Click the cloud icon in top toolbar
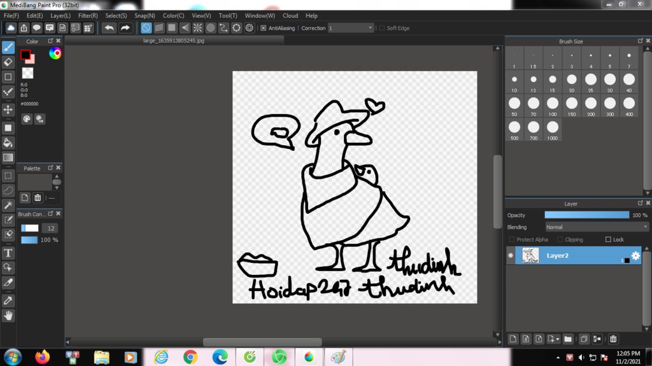The height and width of the screenshot is (366, 652). click(11, 28)
